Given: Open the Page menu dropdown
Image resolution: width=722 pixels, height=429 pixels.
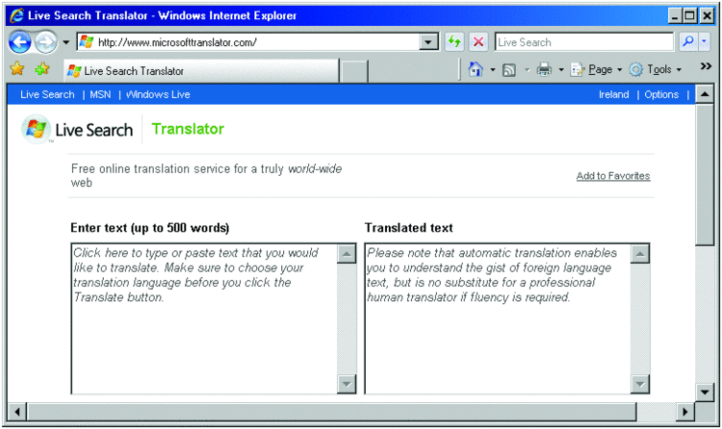Looking at the screenshot, I should pyautogui.click(x=596, y=69).
